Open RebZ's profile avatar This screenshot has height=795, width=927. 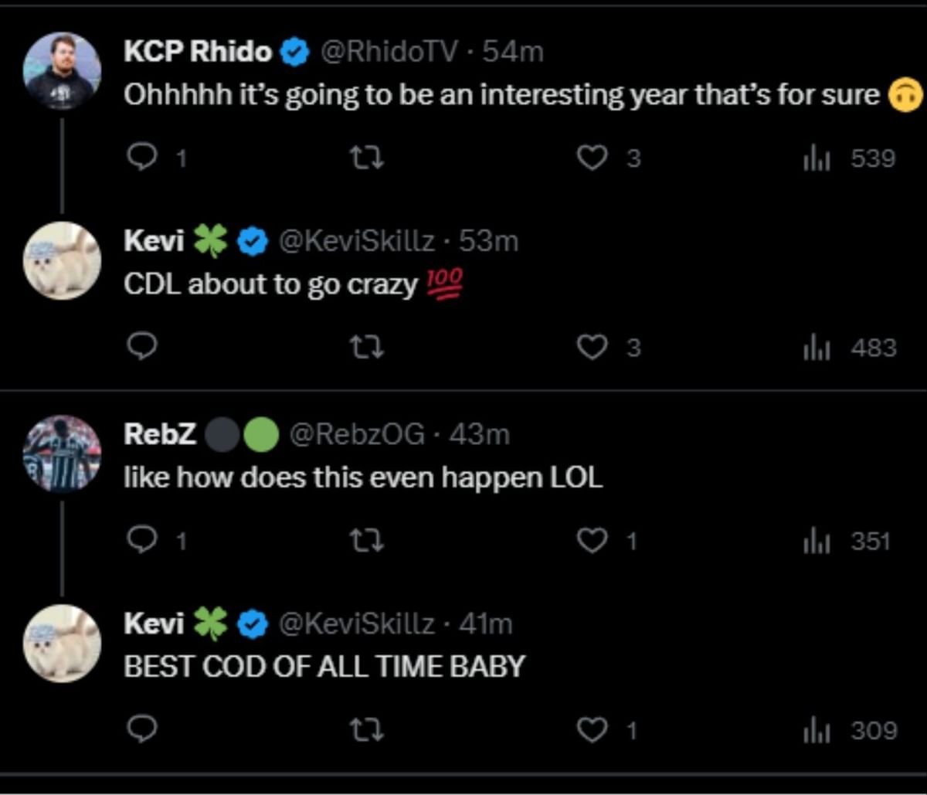(62, 454)
